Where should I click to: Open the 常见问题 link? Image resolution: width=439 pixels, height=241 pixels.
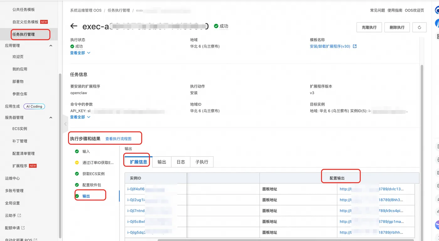click(x=378, y=10)
